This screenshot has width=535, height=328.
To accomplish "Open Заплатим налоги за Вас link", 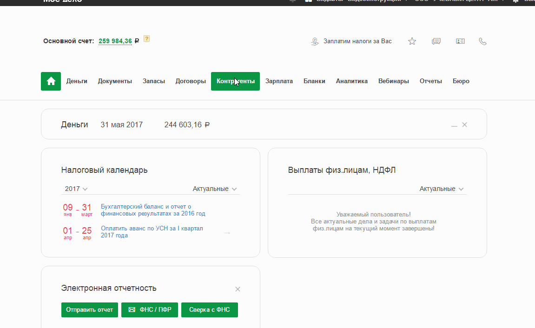I will 351,41.
